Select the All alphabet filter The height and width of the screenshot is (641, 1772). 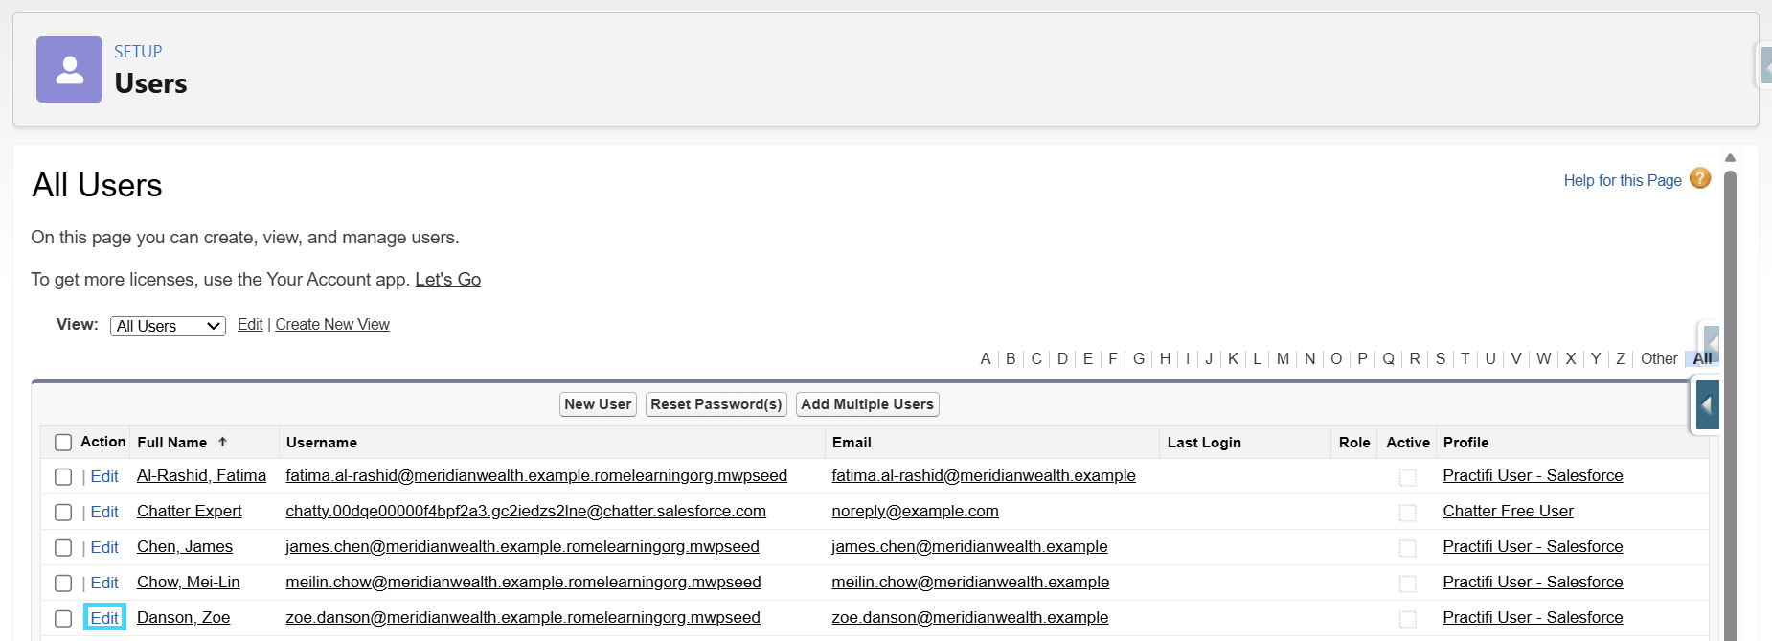(x=1702, y=358)
